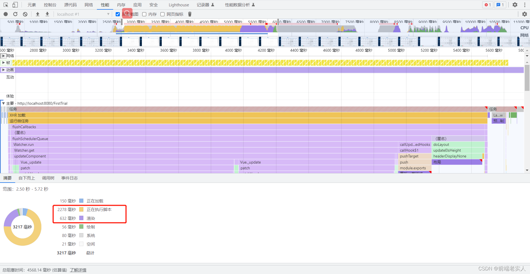This screenshot has height=274, width=530.
Task: Open the Lighthouse tab
Action: (x=179, y=5)
